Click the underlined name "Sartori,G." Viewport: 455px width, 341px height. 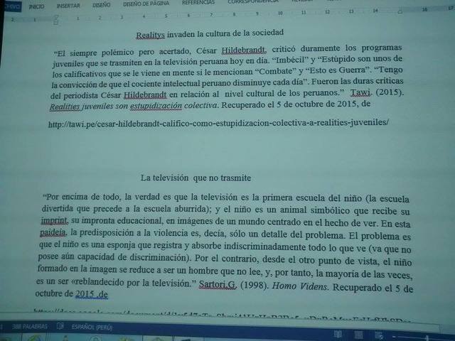pyautogui.click(x=218, y=284)
